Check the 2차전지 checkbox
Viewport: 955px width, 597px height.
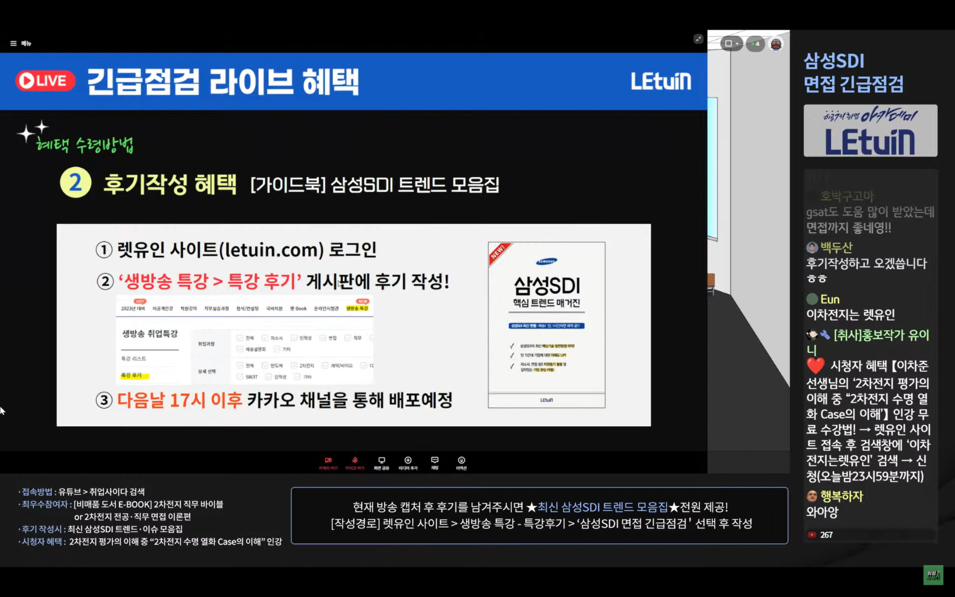[x=293, y=365]
